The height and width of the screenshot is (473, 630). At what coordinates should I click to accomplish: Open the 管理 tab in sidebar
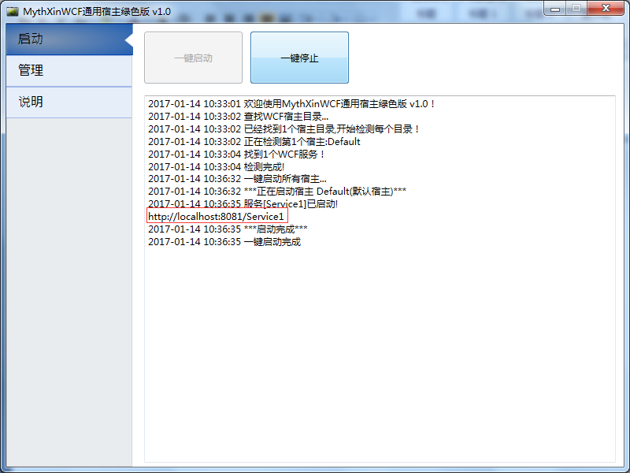pyautogui.click(x=69, y=70)
